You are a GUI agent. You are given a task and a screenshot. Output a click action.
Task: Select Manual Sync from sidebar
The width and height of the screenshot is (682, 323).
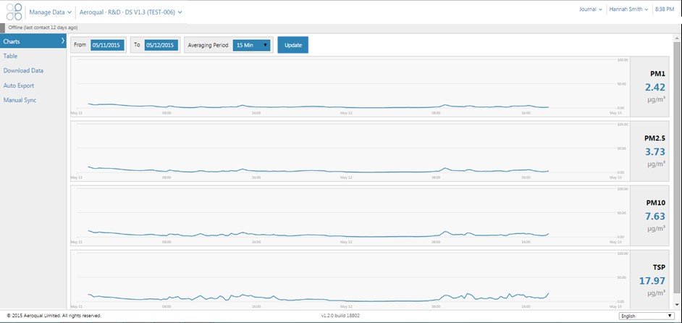click(x=20, y=100)
